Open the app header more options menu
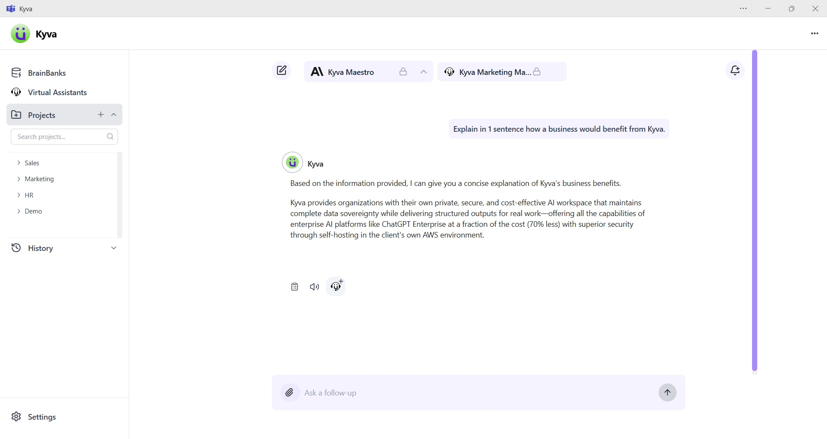Image resolution: width=827 pixels, height=439 pixels. pyautogui.click(x=815, y=34)
